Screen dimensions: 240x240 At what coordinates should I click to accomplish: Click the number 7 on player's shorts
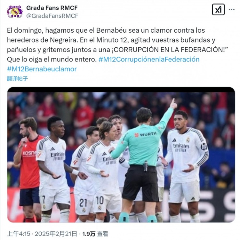coord(44,200)
